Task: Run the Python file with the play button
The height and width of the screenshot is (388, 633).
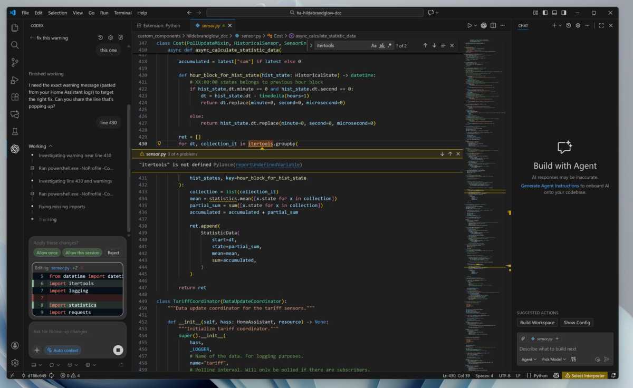Action: point(469,25)
